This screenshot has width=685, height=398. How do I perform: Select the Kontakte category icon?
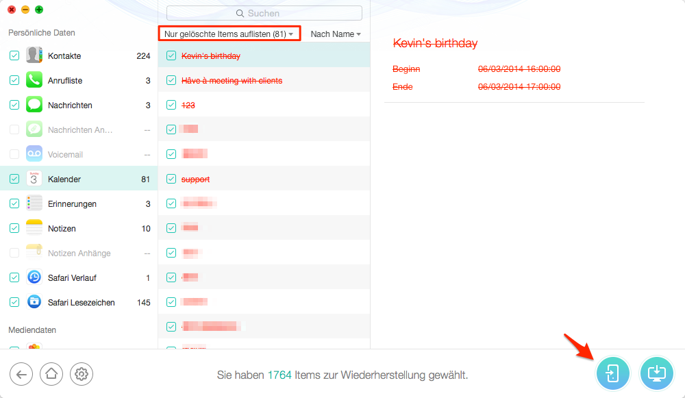tap(34, 55)
